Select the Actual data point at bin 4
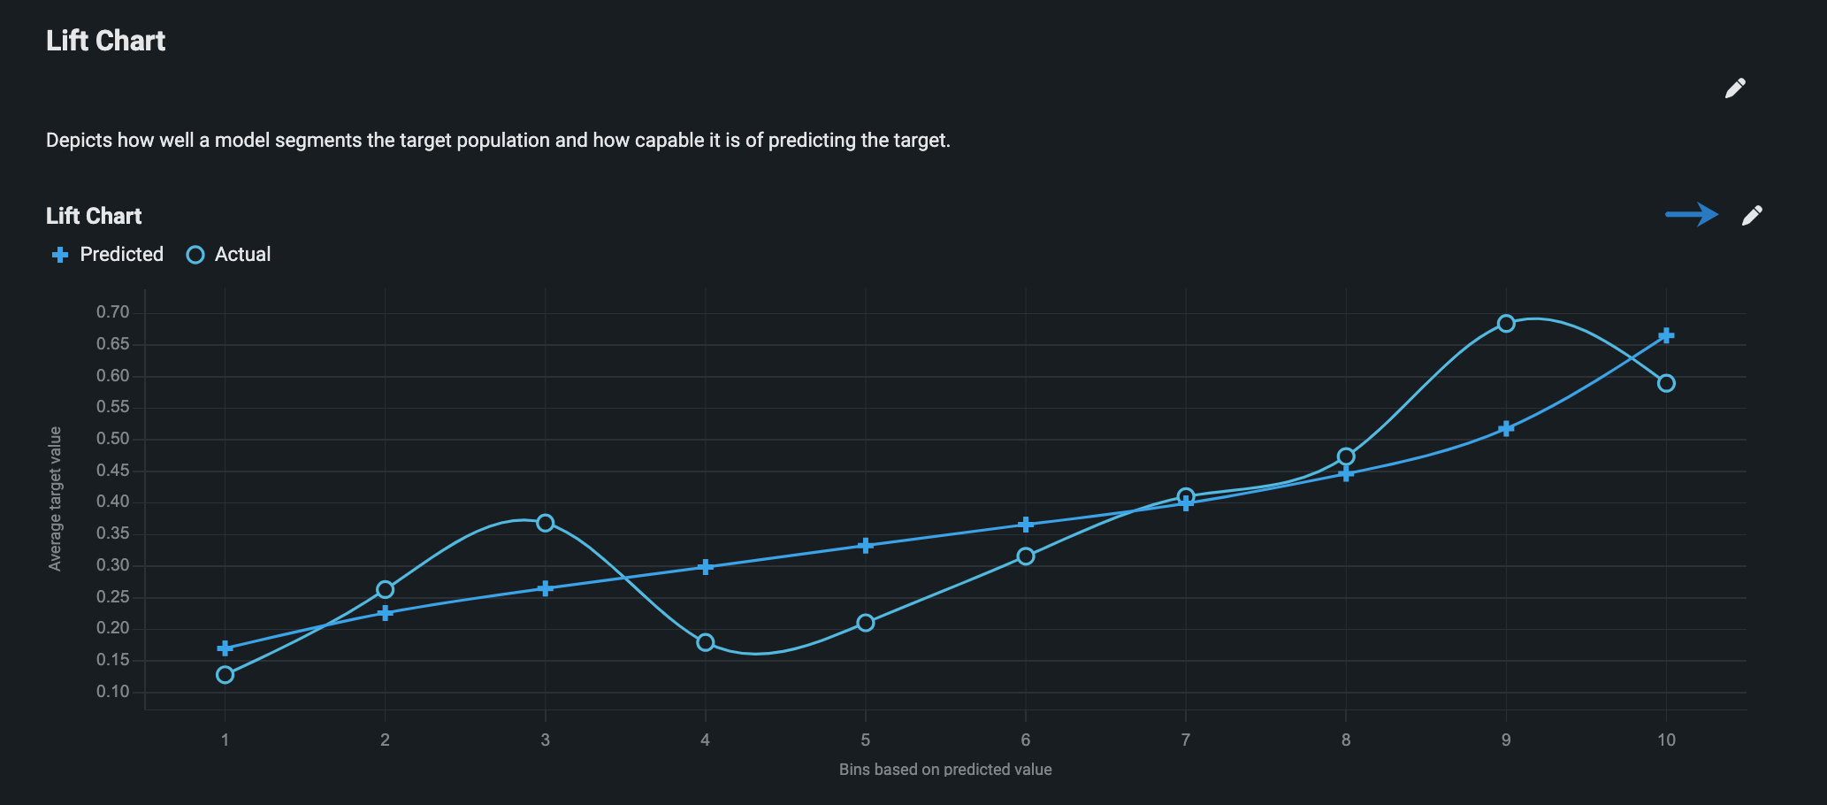 click(x=706, y=642)
